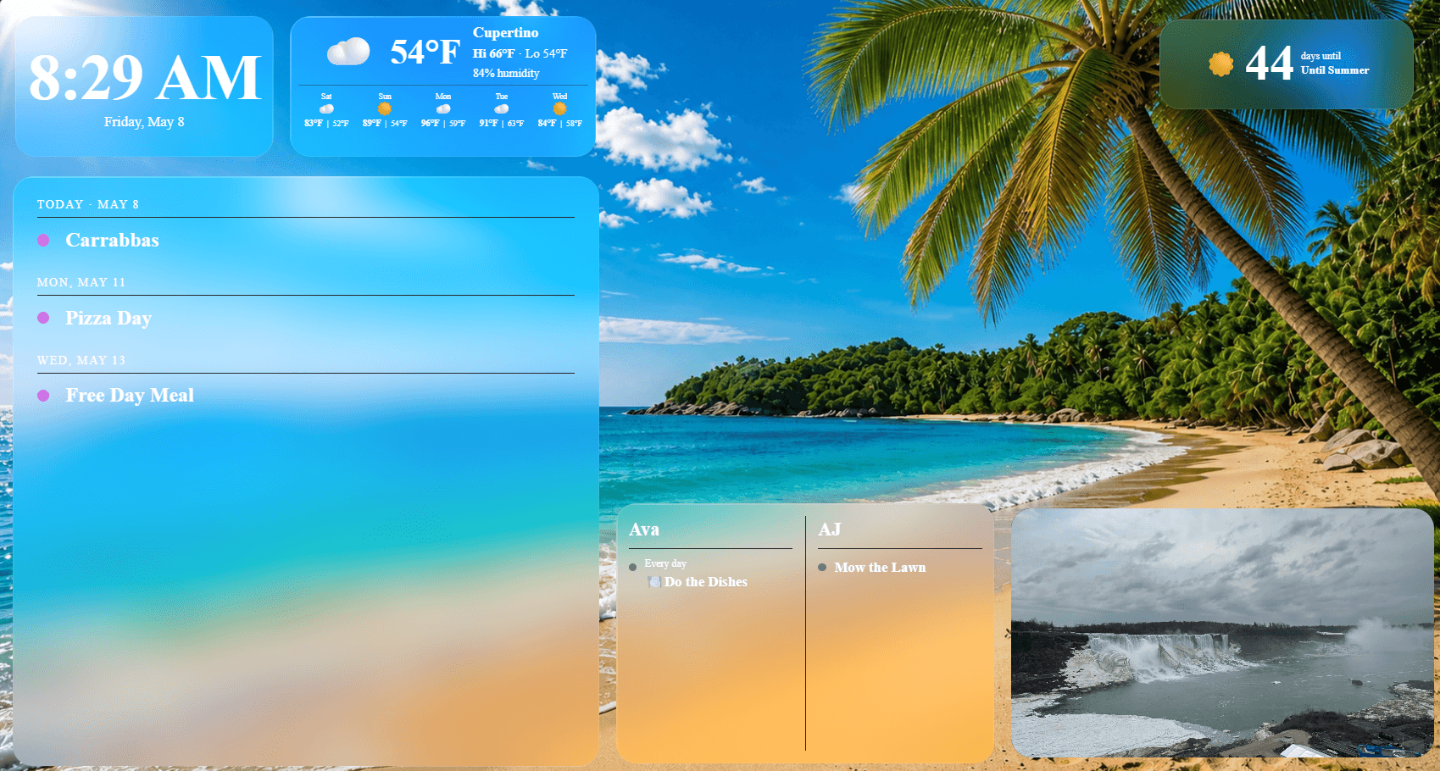The image size is (1440, 771).
Task: Click Sunday's sunny forecast icon
Action: [385, 109]
